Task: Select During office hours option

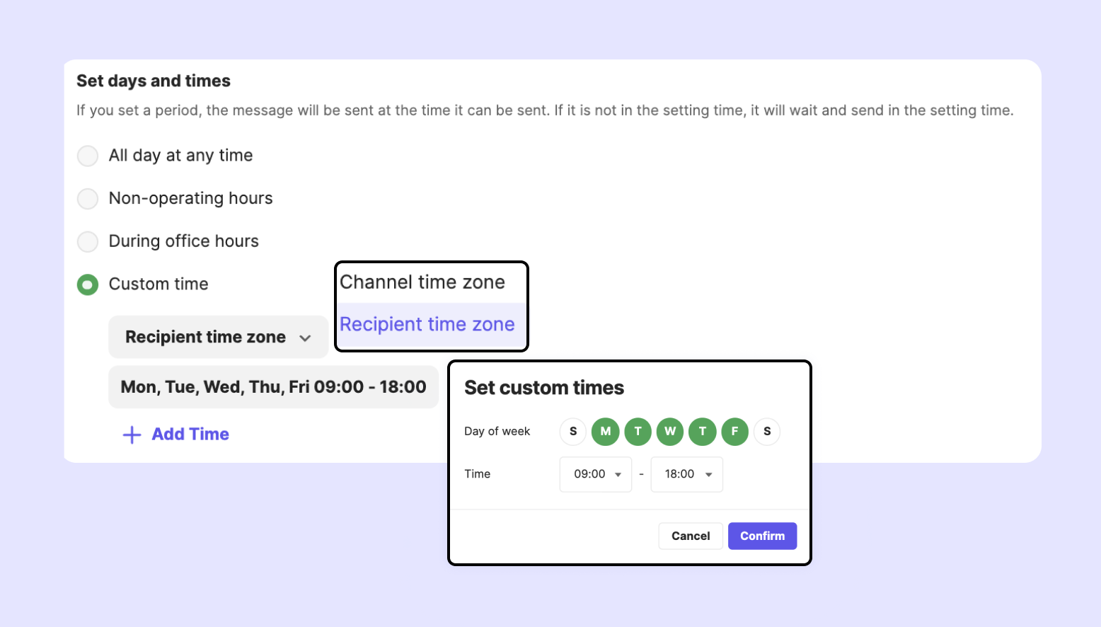Action: pos(88,242)
